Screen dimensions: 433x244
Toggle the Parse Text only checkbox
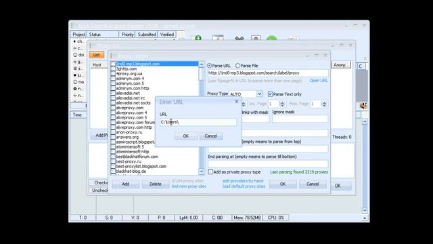click(271, 94)
